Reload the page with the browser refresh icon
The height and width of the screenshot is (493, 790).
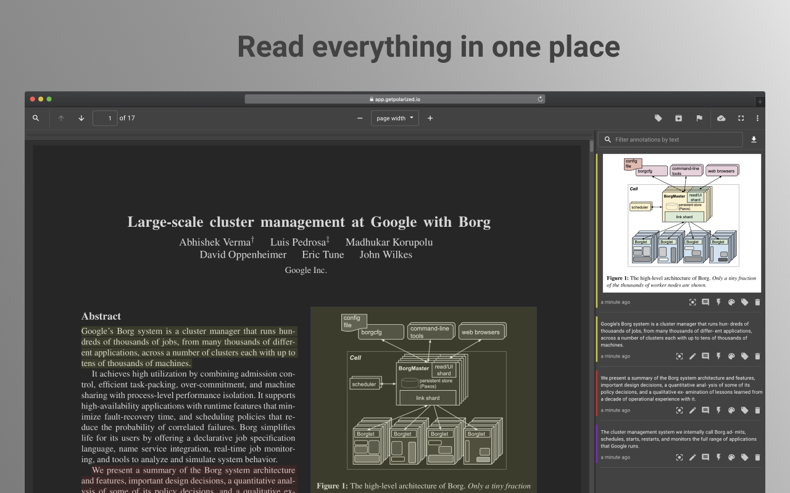click(x=540, y=99)
